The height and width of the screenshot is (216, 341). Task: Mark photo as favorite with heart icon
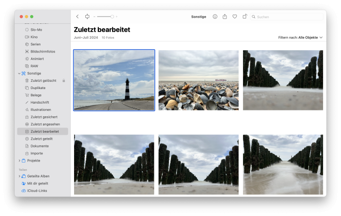coord(235,17)
